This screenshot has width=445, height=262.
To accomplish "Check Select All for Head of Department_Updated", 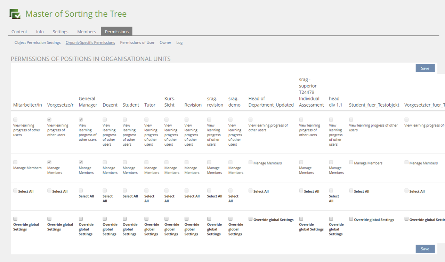I will tap(251, 191).
